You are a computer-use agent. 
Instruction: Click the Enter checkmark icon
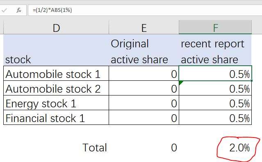point(4,10)
